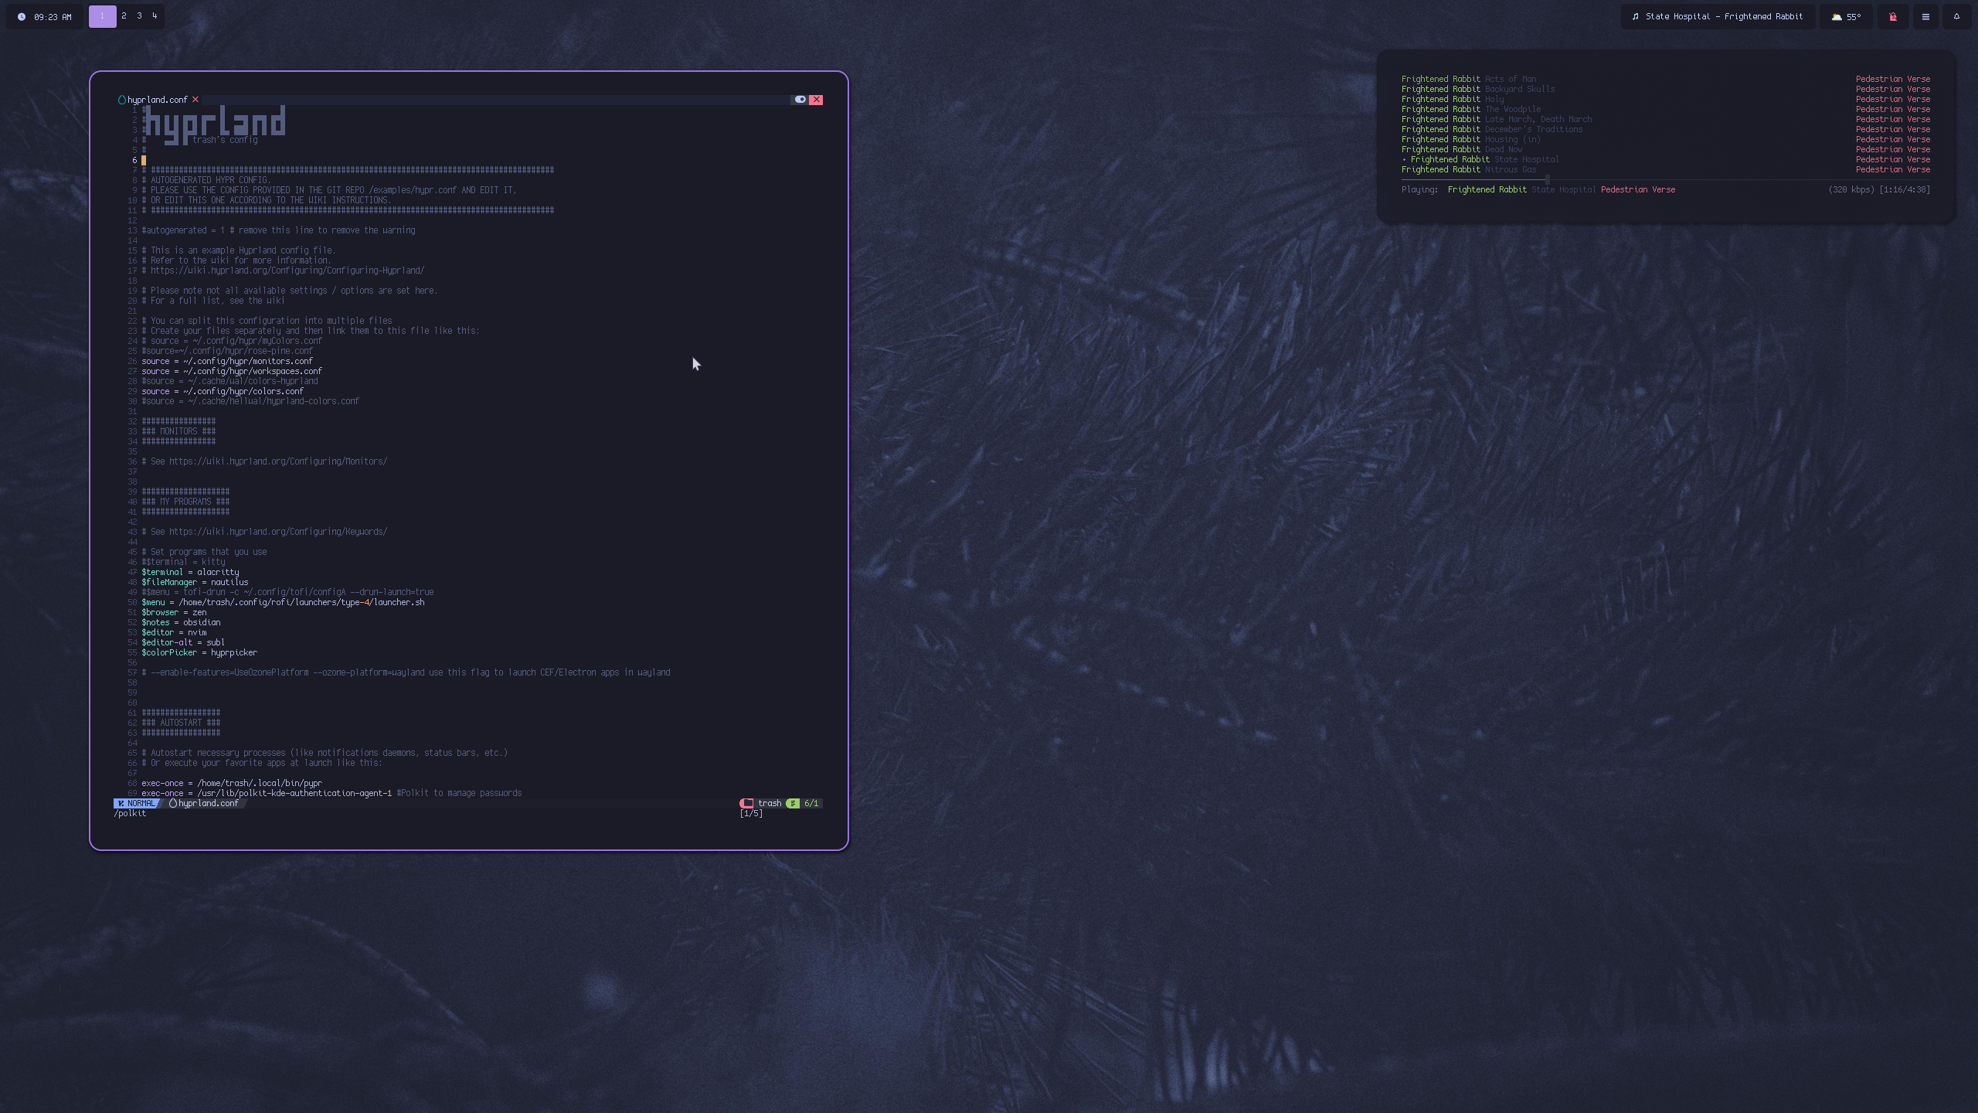The image size is (1978, 1113).
Task: Click the exec-once polkit-kde-authentication-agent line
Action: (x=331, y=793)
